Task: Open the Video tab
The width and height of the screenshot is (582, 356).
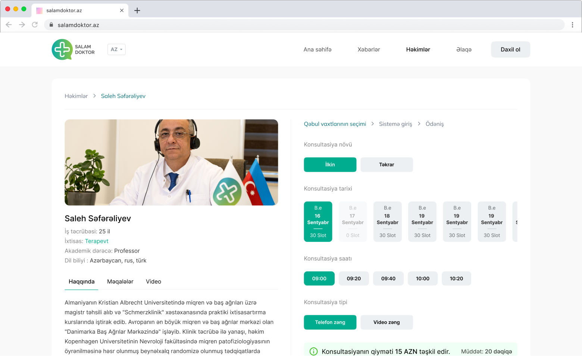Action: tap(153, 281)
